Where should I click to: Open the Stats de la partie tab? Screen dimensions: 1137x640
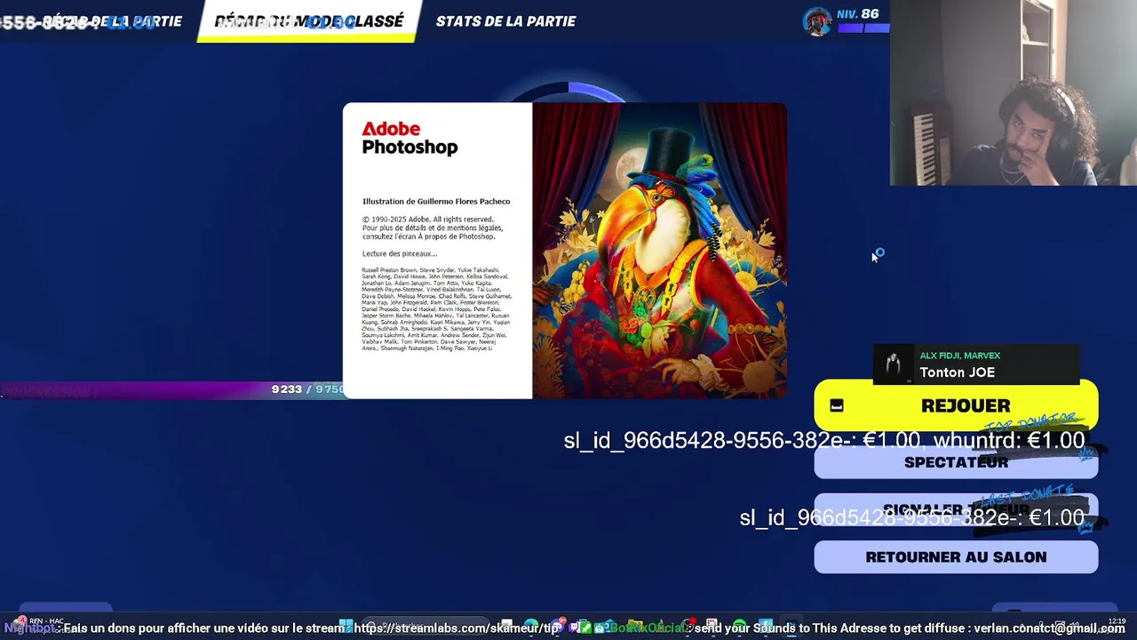tap(505, 21)
